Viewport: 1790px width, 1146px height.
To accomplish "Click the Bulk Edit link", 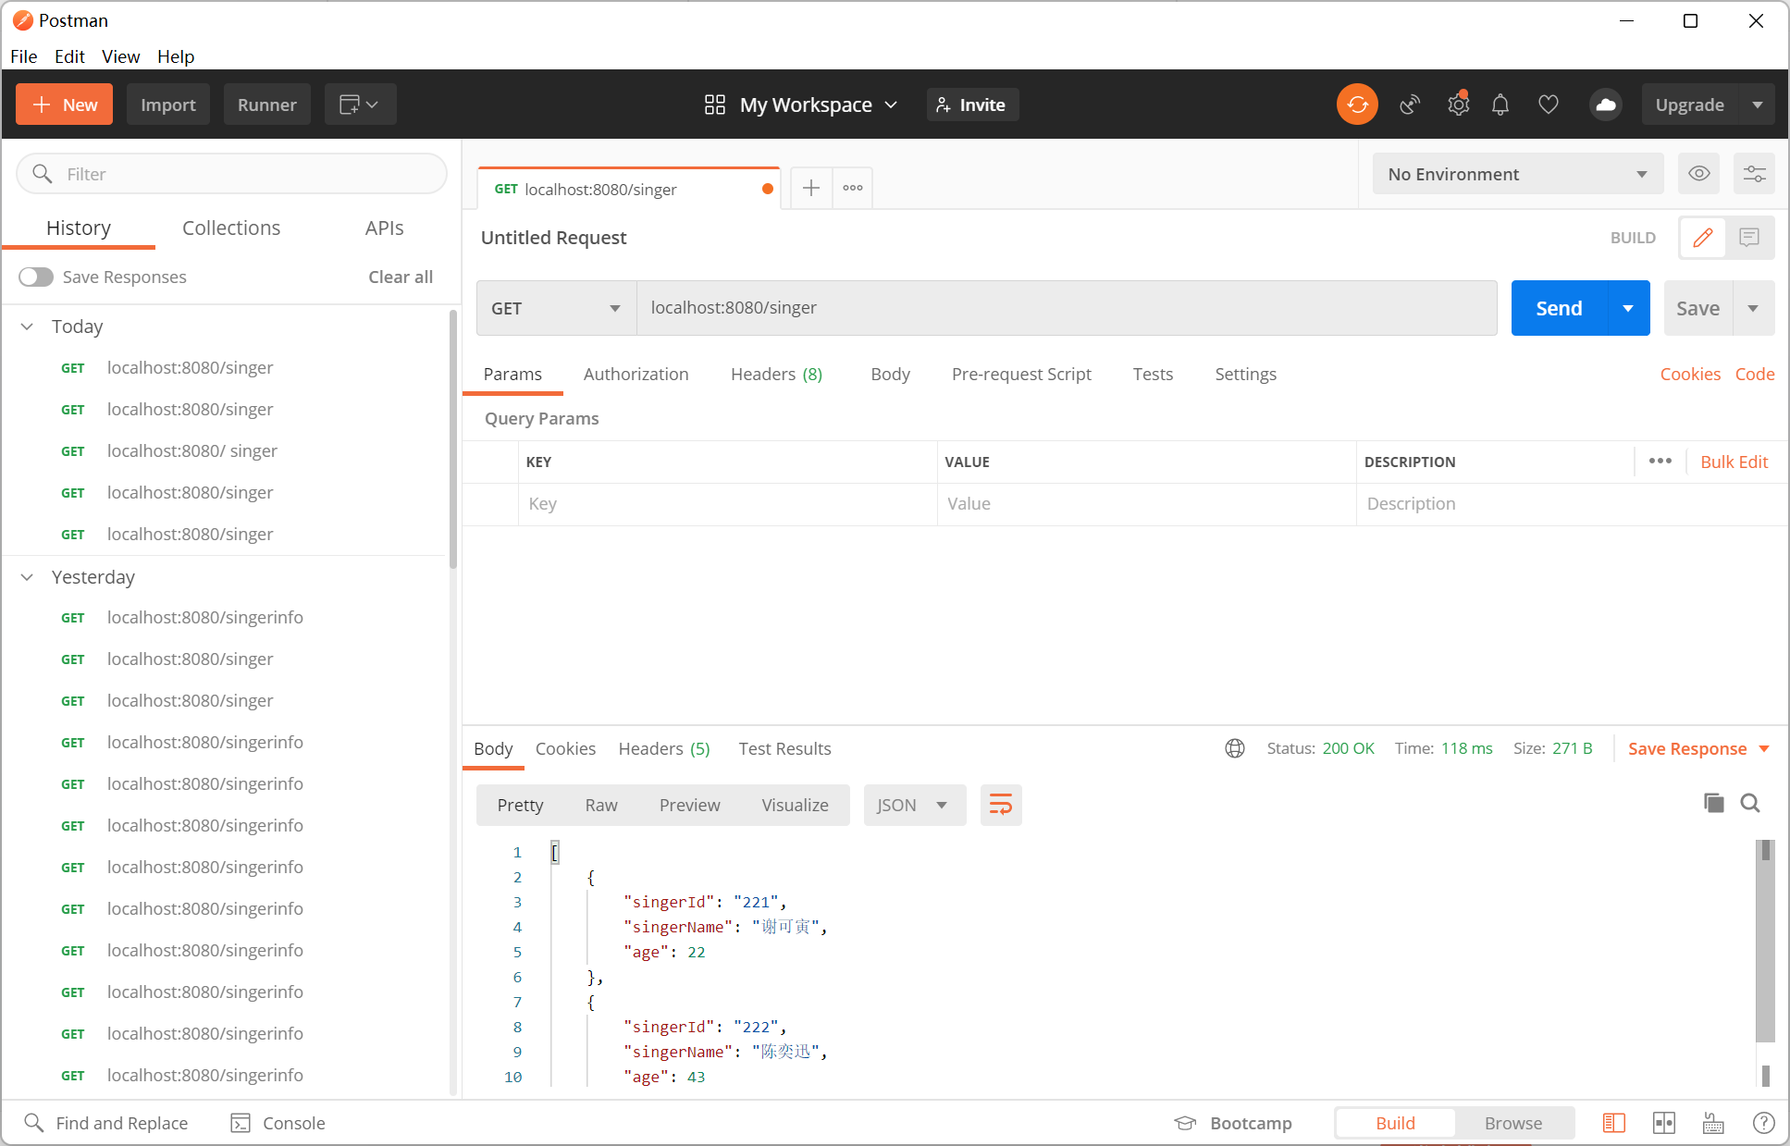I will 1734,462.
